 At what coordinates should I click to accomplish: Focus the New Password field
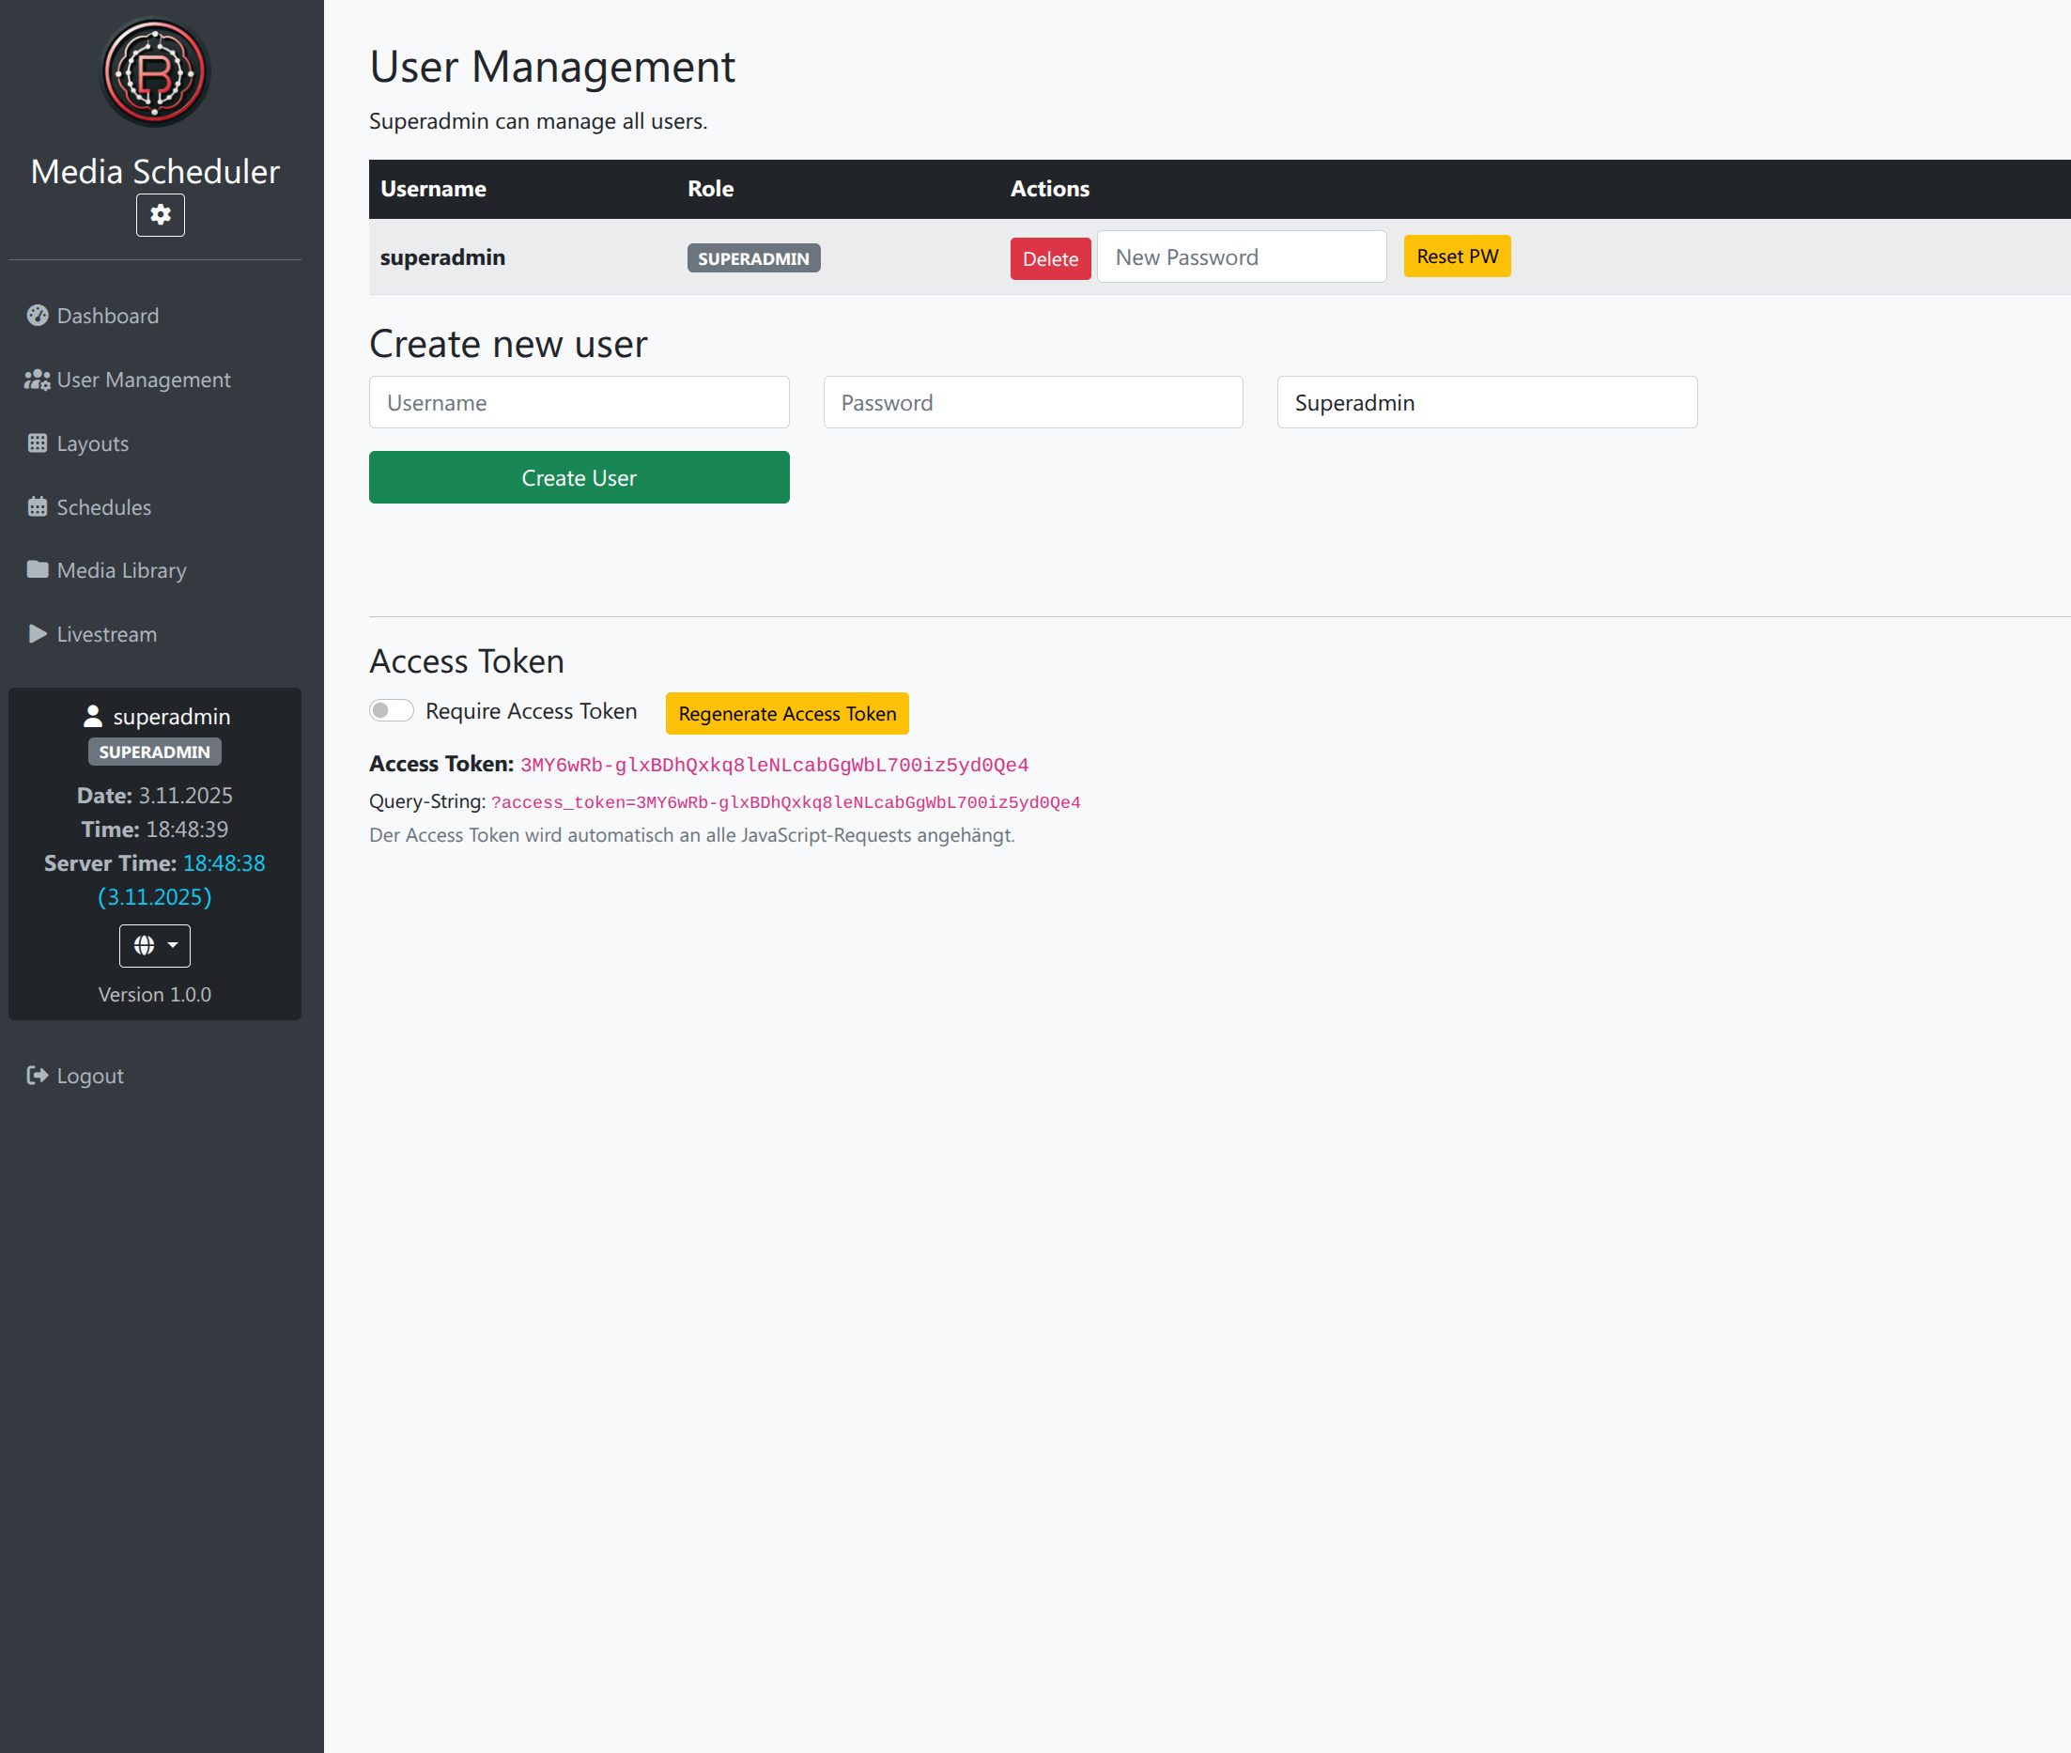coord(1241,257)
